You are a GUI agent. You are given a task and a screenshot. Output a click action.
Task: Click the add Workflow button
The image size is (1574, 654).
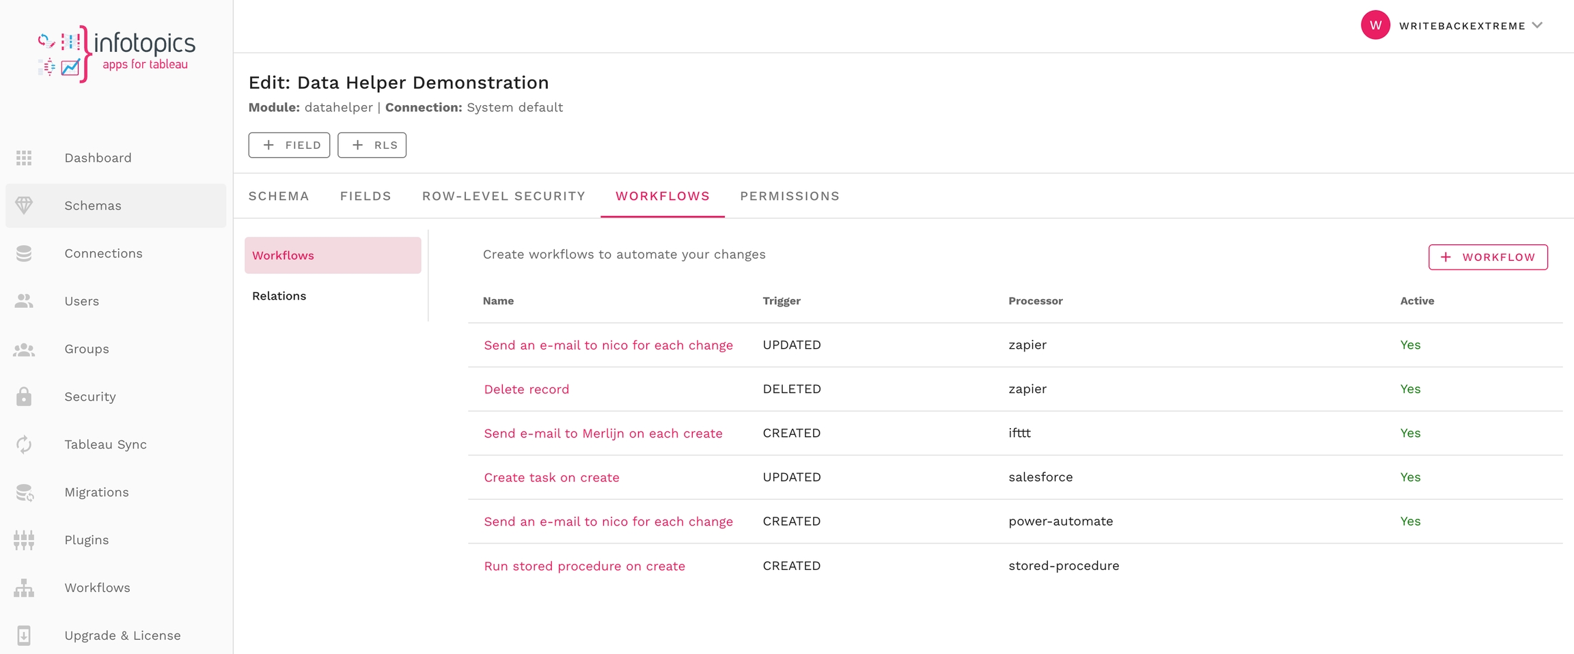pyautogui.click(x=1487, y=257)
